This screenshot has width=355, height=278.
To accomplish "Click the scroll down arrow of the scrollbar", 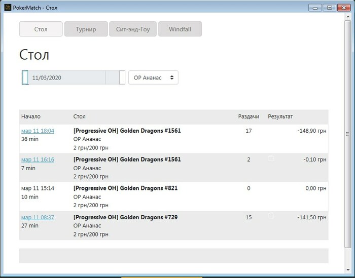I will 348,270.
